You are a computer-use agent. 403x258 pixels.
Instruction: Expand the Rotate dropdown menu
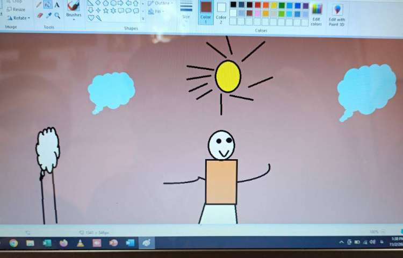click(x=19, y=18)
